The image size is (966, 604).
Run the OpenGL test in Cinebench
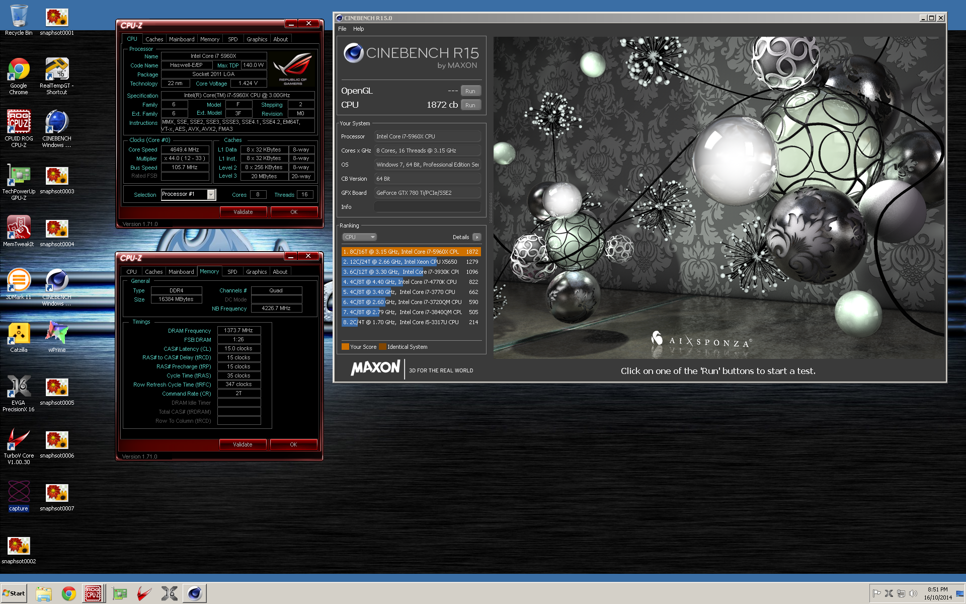click(x=470, y=91)
